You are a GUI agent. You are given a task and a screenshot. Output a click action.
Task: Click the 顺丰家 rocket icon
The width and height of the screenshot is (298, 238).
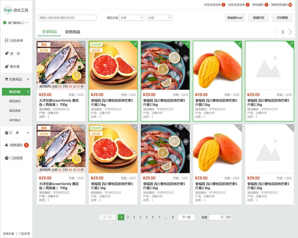coord(7,67)
